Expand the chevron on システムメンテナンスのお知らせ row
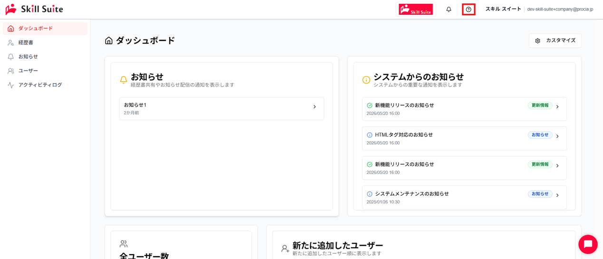This screenshot has width=603, height=259. 557,195
